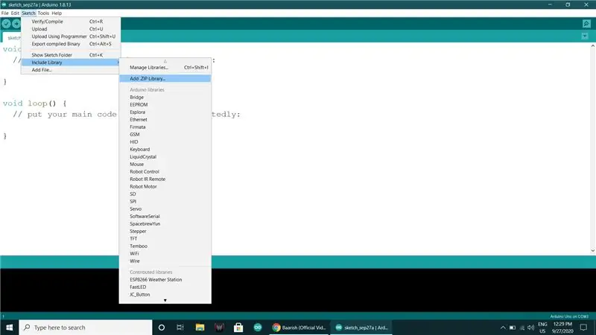
Task: Include the TFT library
Action: (165, 239)
